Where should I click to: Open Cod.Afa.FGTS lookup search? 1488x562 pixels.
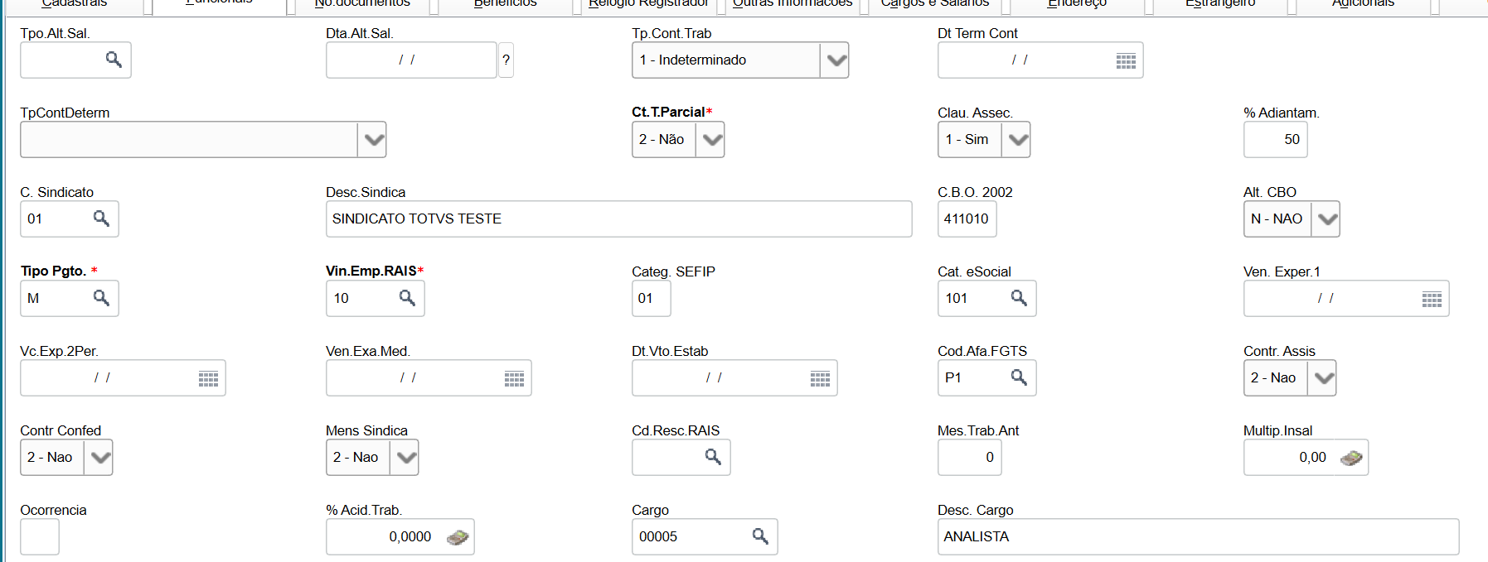click(1019, 377)
